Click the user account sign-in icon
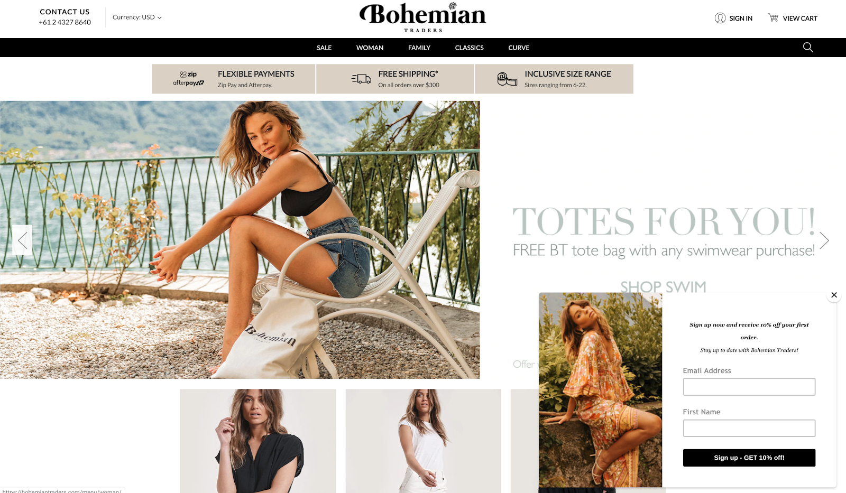Screen dimensions: 846x493 pos(720,18)
